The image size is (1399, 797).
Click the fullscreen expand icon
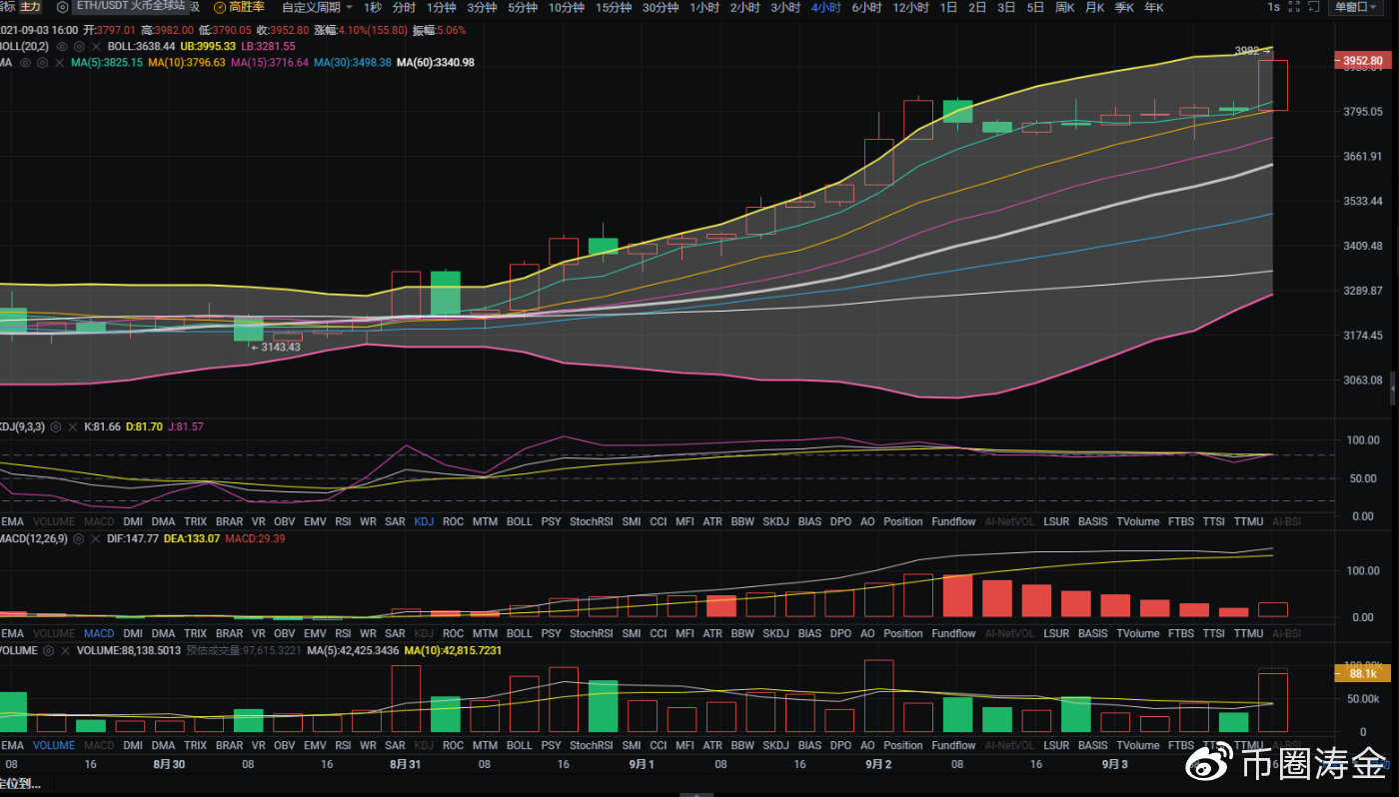pos(1295,7)
